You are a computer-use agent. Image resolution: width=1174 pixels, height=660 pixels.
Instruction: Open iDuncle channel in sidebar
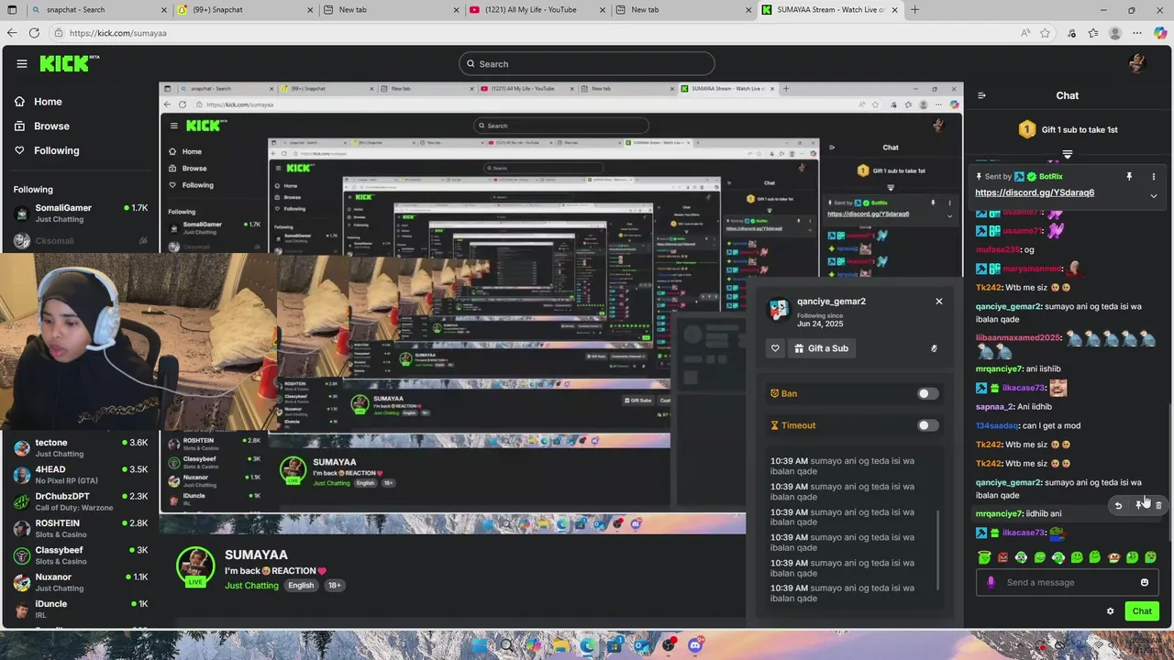81,609
